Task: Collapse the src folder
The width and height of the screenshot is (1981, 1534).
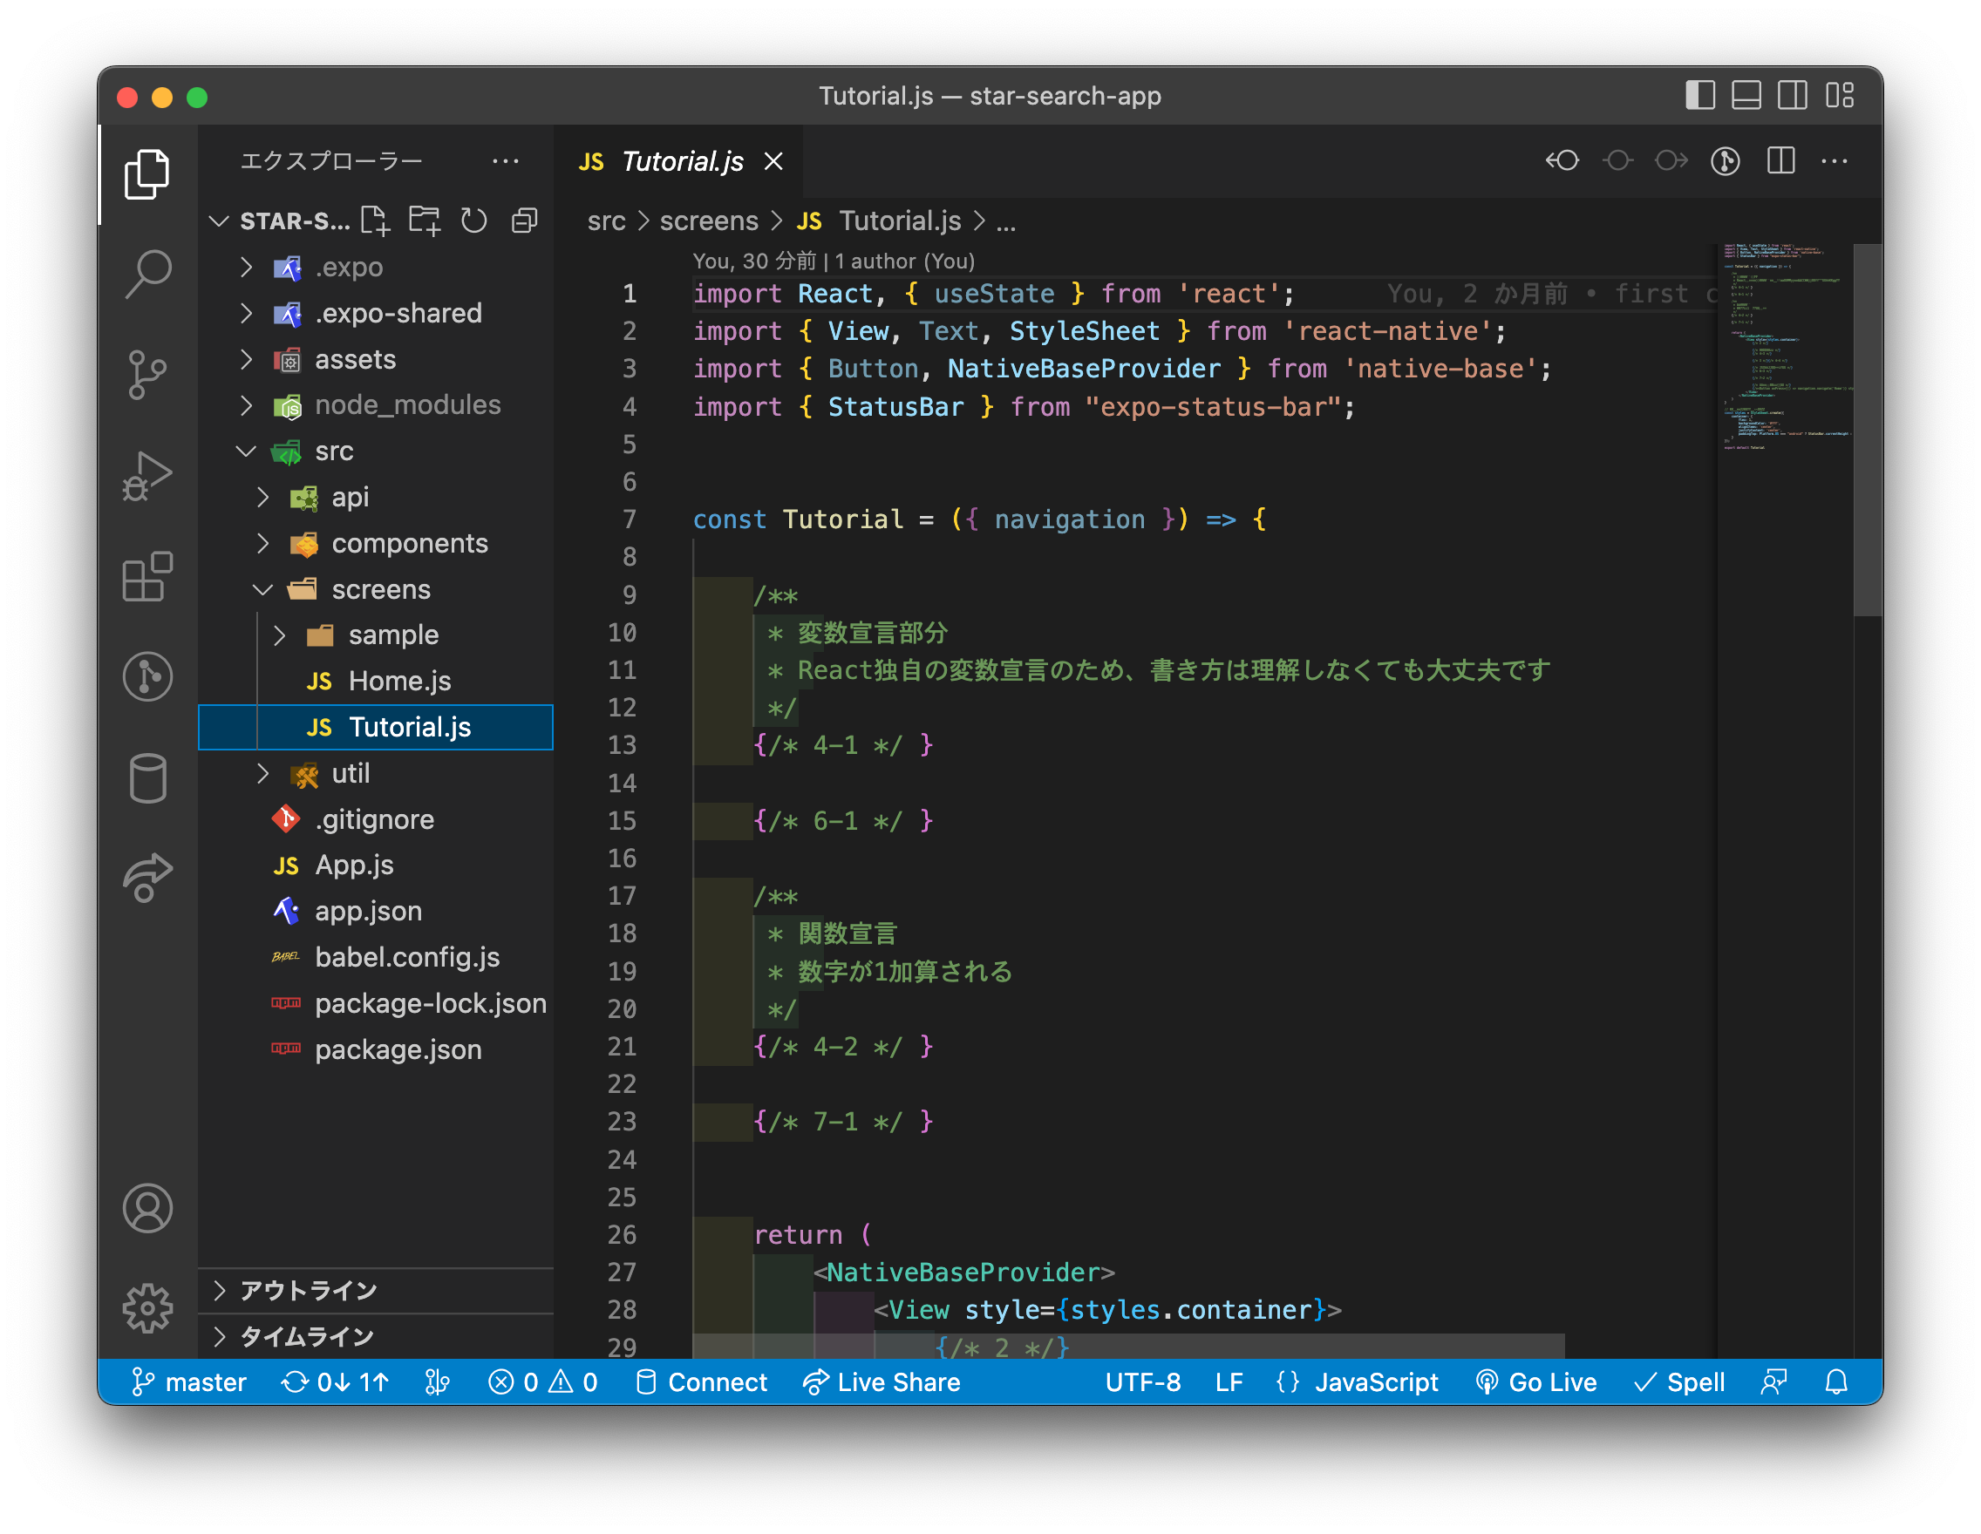Action: [x=376, y=451]
